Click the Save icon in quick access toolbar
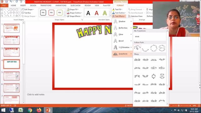Image resolution: width=201 pixels, height=113 pixels. [x=6, y=2]
